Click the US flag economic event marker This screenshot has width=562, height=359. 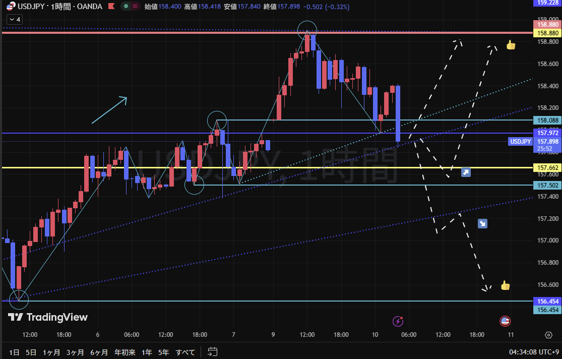click(505, 321)
